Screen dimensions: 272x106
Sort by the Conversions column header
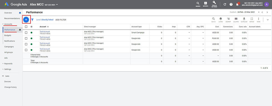tap(228, 27)
